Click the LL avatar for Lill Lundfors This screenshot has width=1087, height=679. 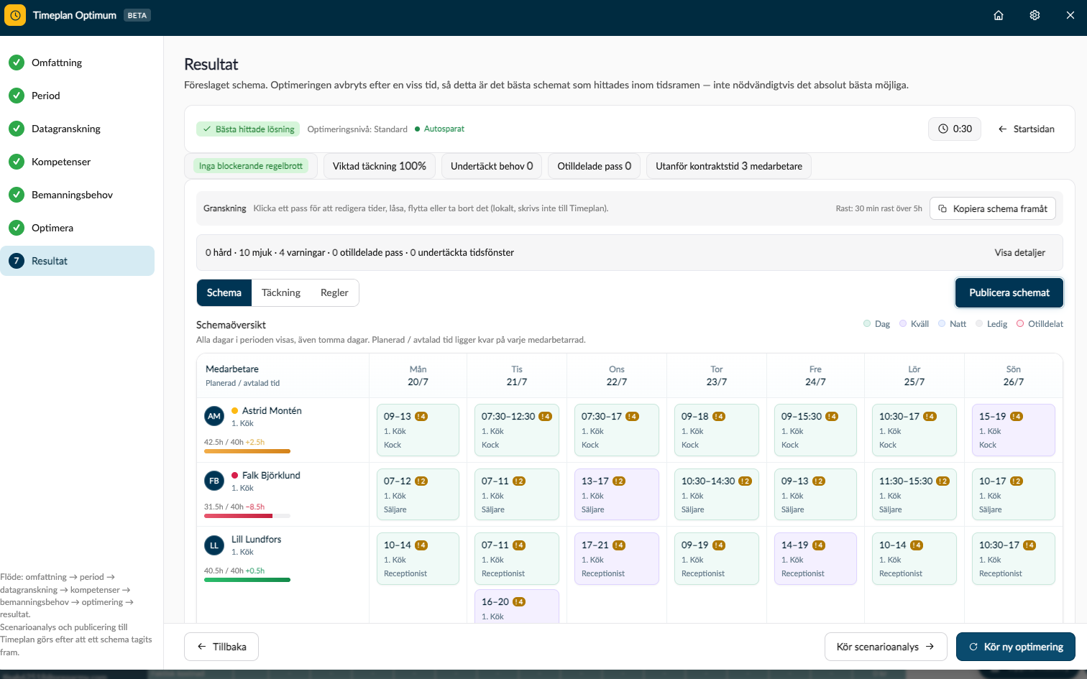coord(214,545)
